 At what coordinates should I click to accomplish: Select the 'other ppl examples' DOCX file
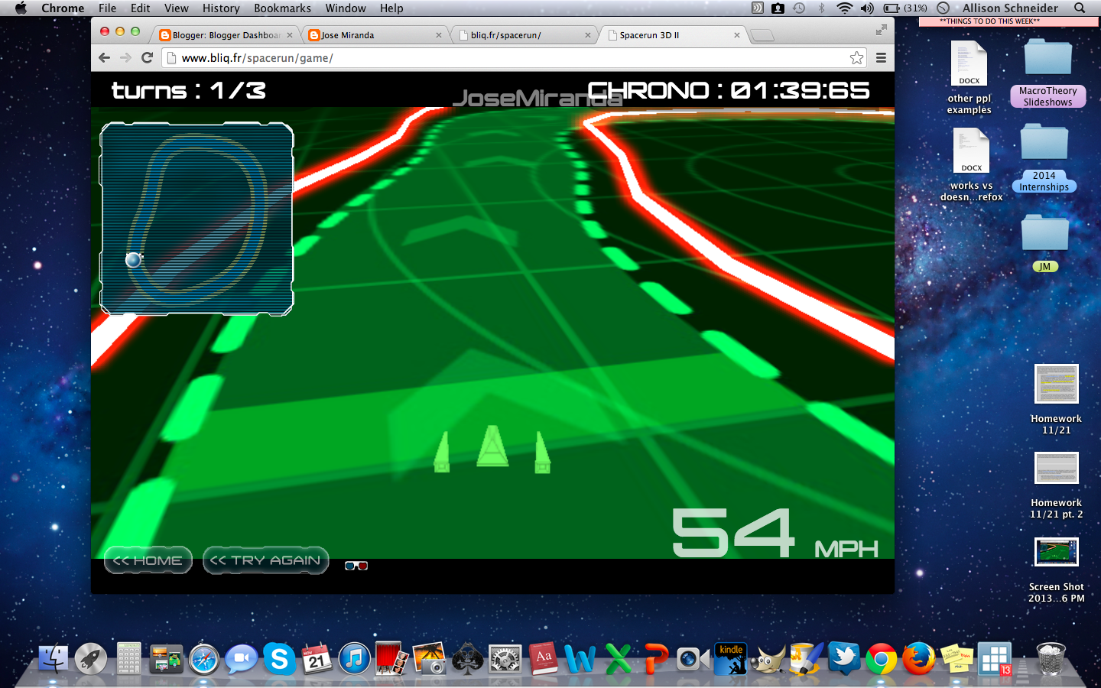(x=969, y=77)
